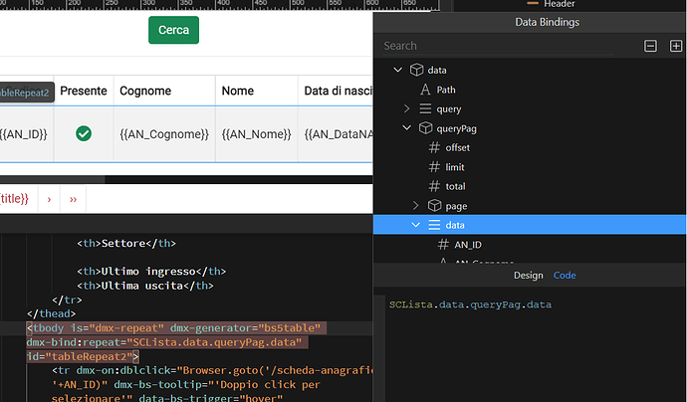Select the AN_ID binding in the tree
687x402 pixels.
(468, 245)
